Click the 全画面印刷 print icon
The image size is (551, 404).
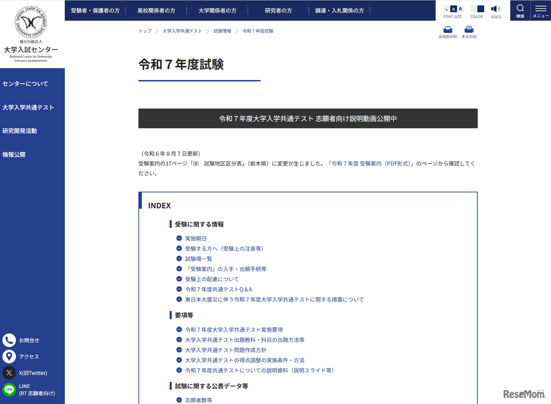click(x=448, y=30)
